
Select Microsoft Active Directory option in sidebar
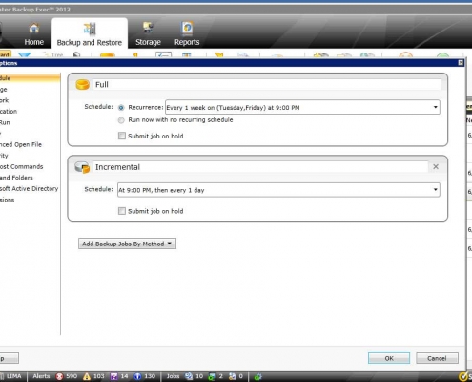(x=29, y=189)
